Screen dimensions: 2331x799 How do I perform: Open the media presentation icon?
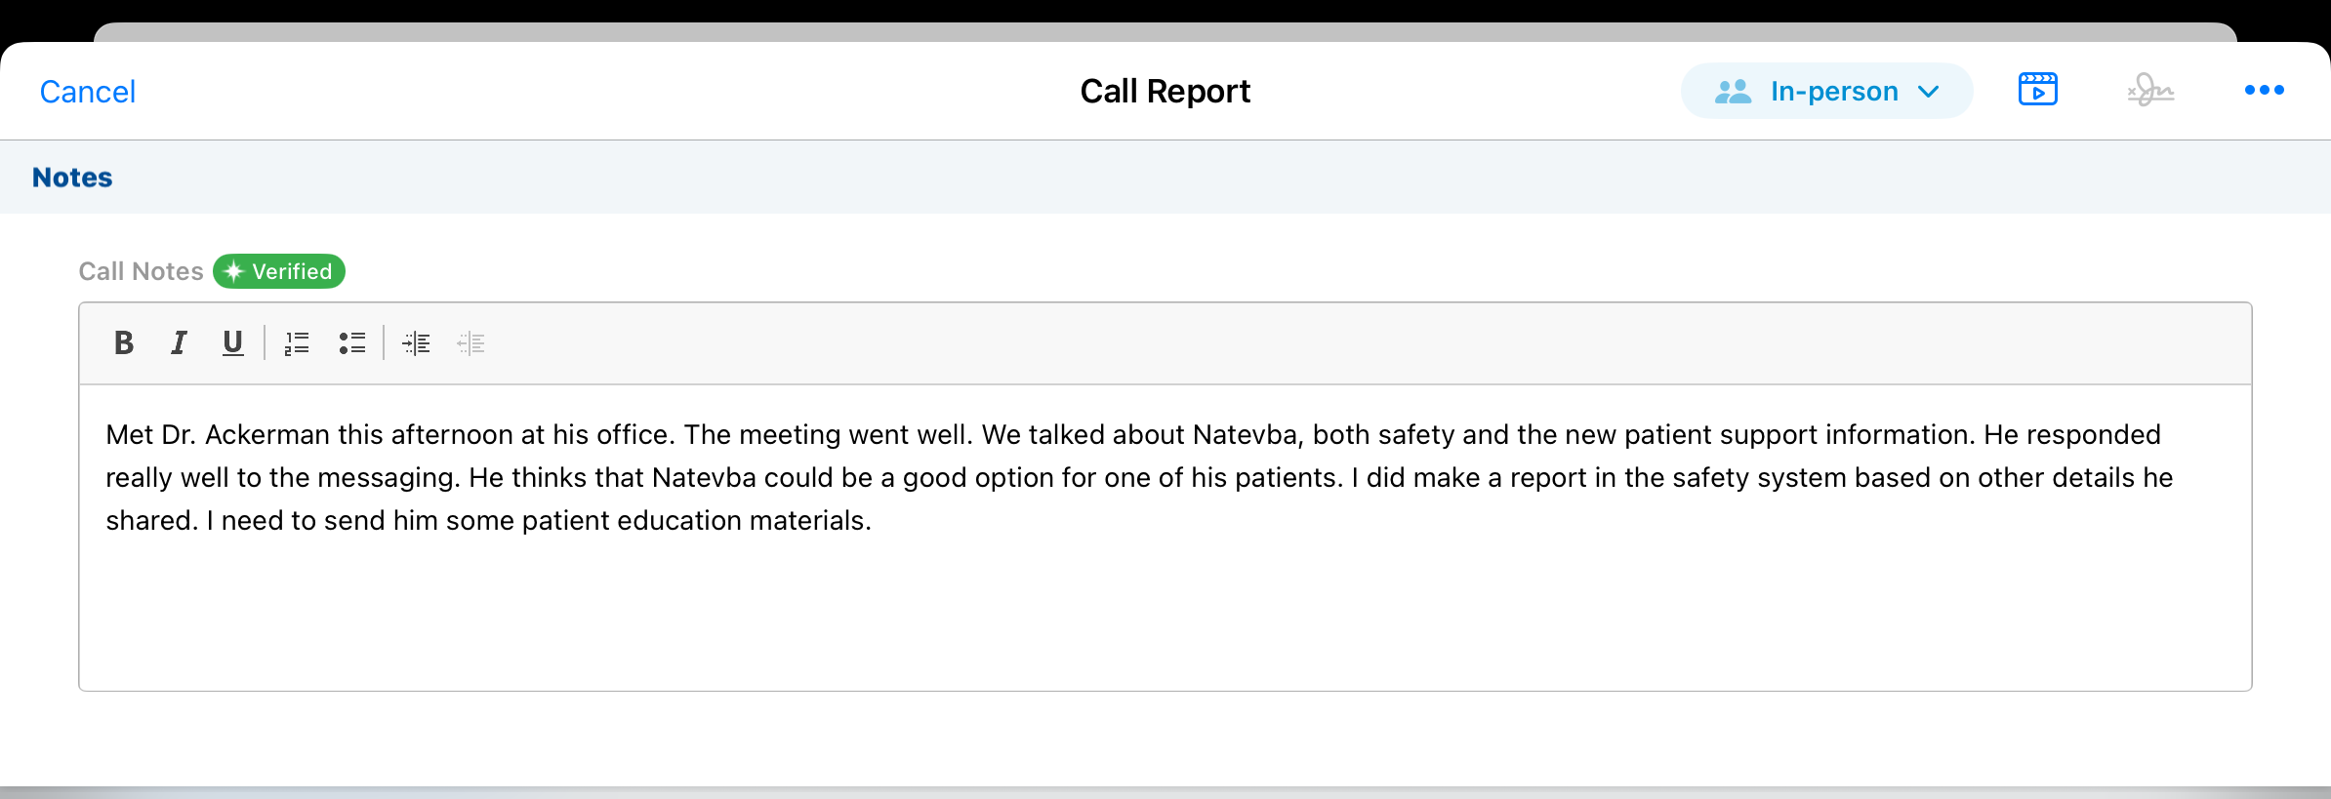tap(2037, 91)
